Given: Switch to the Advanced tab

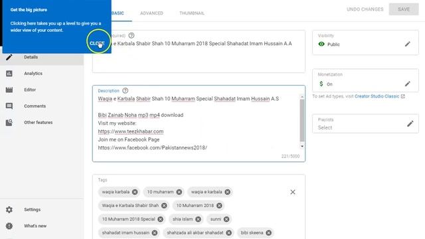Looking at the screenshot, I should click(x=152, y=13).
